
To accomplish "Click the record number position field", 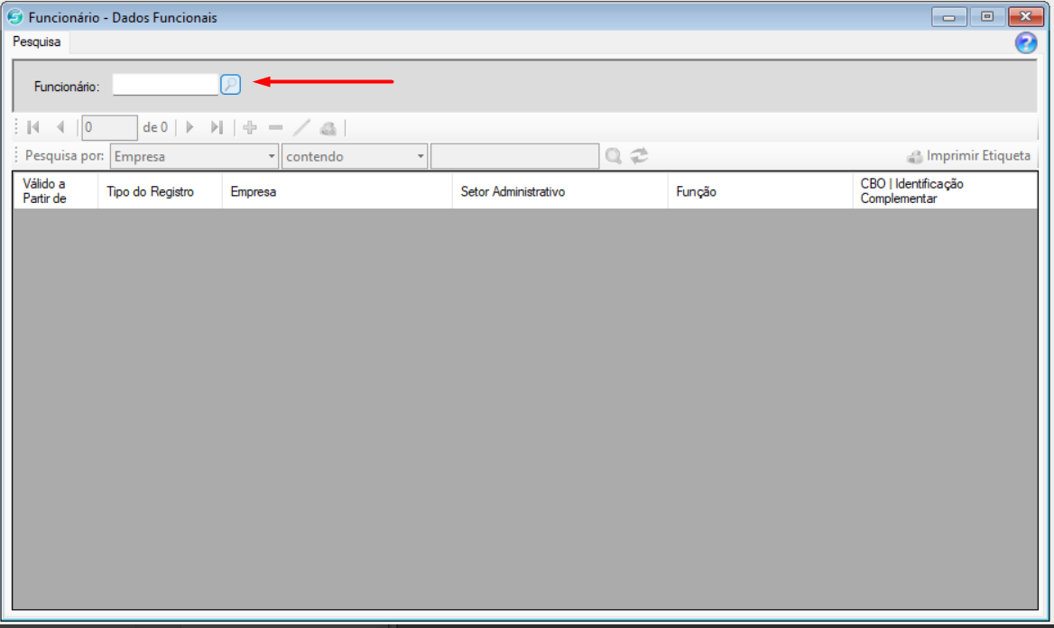I will pos(109,127).
